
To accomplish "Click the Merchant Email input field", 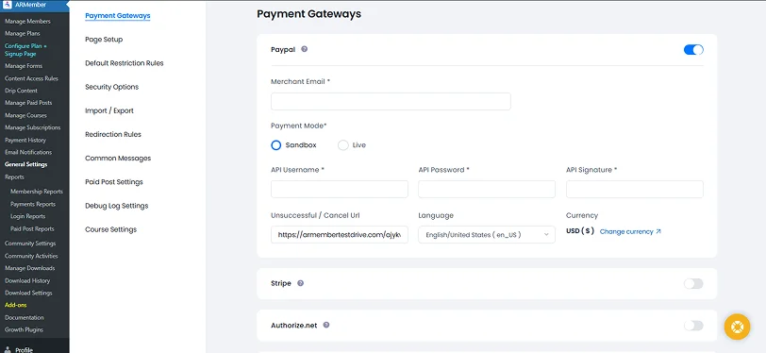I will pyautogui.click(x=391, y=101).
